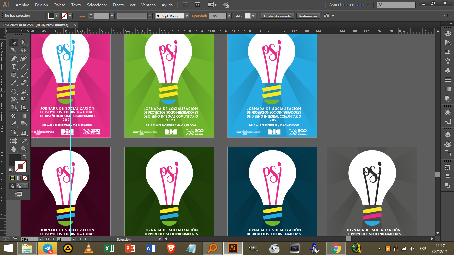Open the Edición menu

(41, 5)
